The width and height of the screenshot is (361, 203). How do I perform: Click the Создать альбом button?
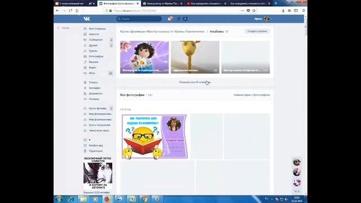pyautogui.click(x=257, y=32)
